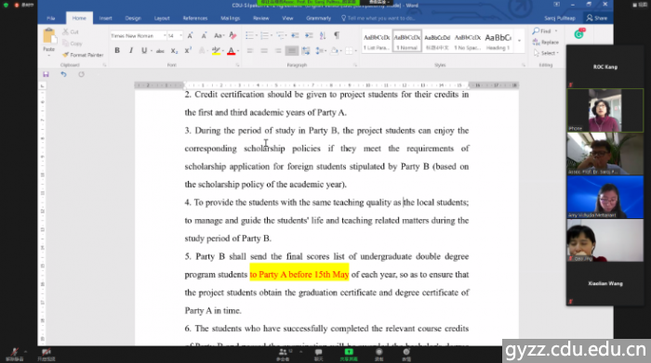
Task: Undo the last action
Action: click(63, 74)
